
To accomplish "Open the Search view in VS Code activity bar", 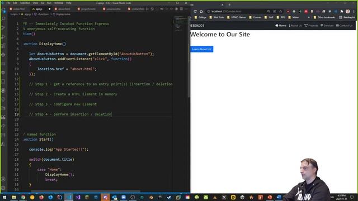I will 3,18.
